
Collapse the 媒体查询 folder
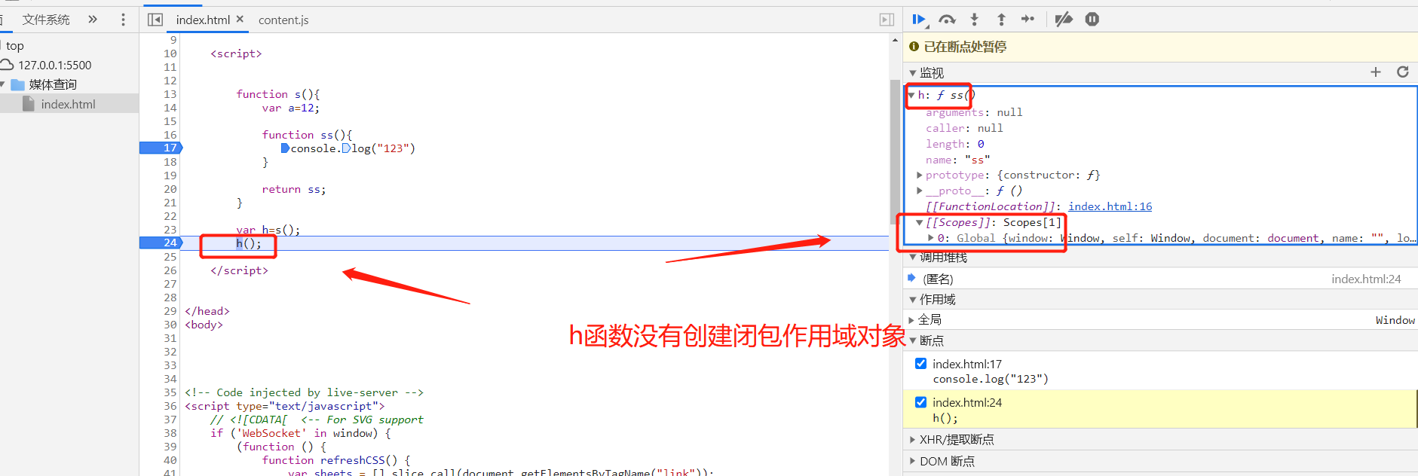3,84
